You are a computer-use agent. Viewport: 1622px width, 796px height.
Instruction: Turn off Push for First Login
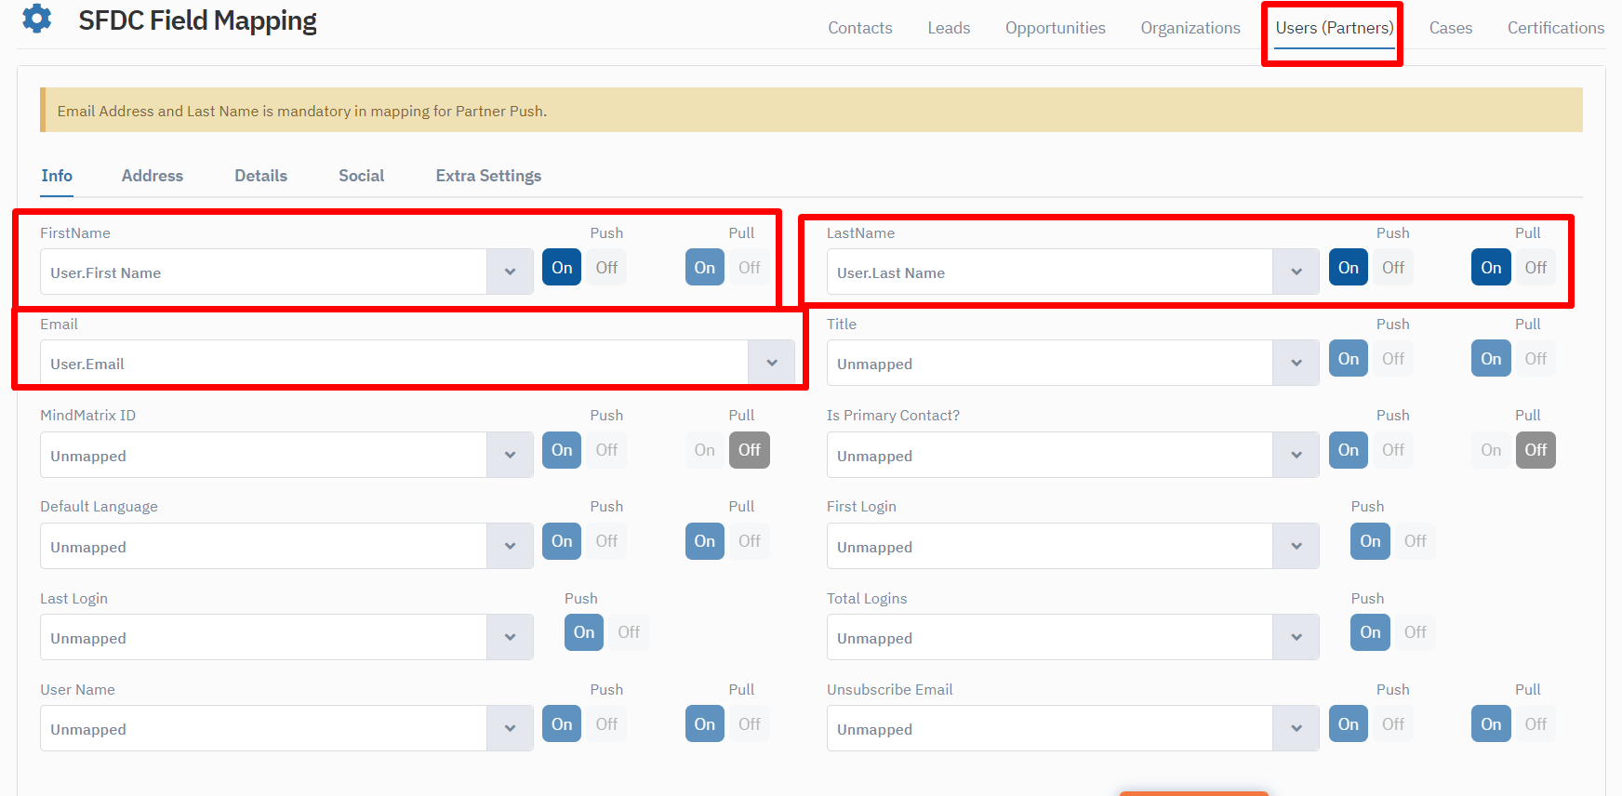pyautogui.click(x=1416, y=541)
